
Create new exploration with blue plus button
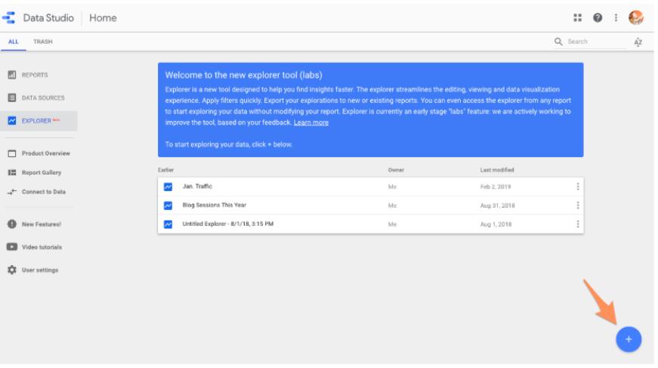click(629, 339)
